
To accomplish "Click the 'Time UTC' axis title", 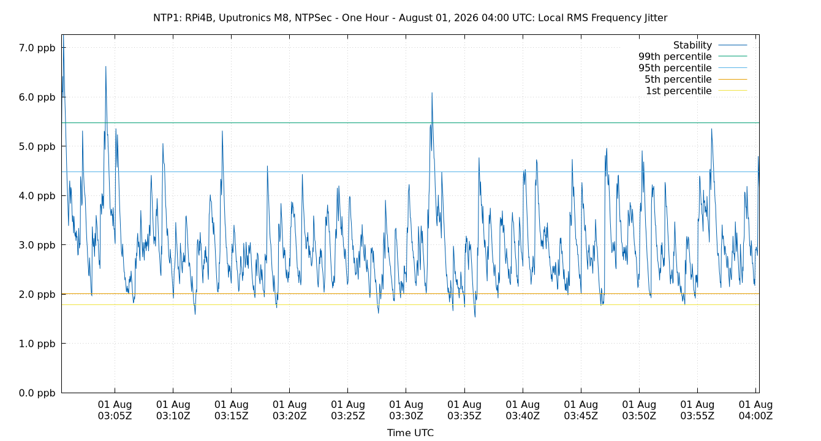I will (410, 432).
